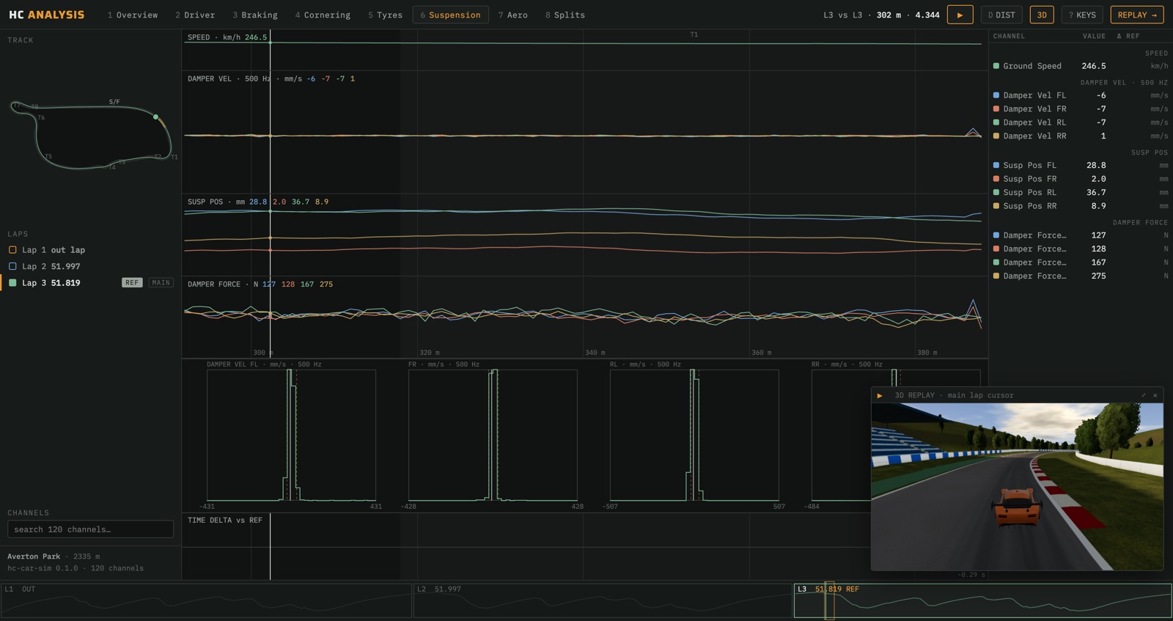Click the VALUE column header
The width and height of the screenshot is (1173, 621).
tap(1094, 36)
